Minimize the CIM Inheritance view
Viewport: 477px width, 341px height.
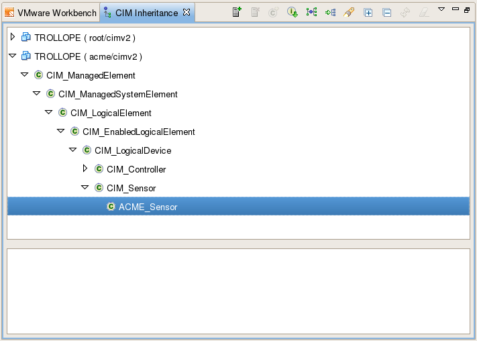click(x=456, y=9)
